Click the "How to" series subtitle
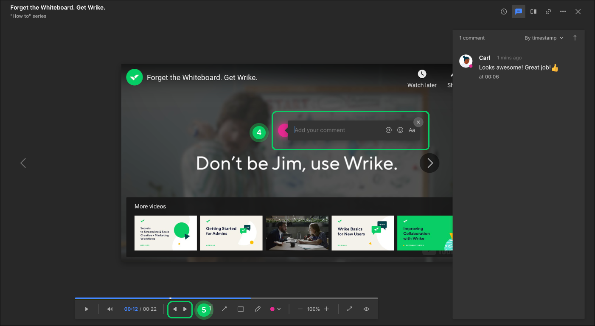Viewport: 595px width, 326px height. 28,16
